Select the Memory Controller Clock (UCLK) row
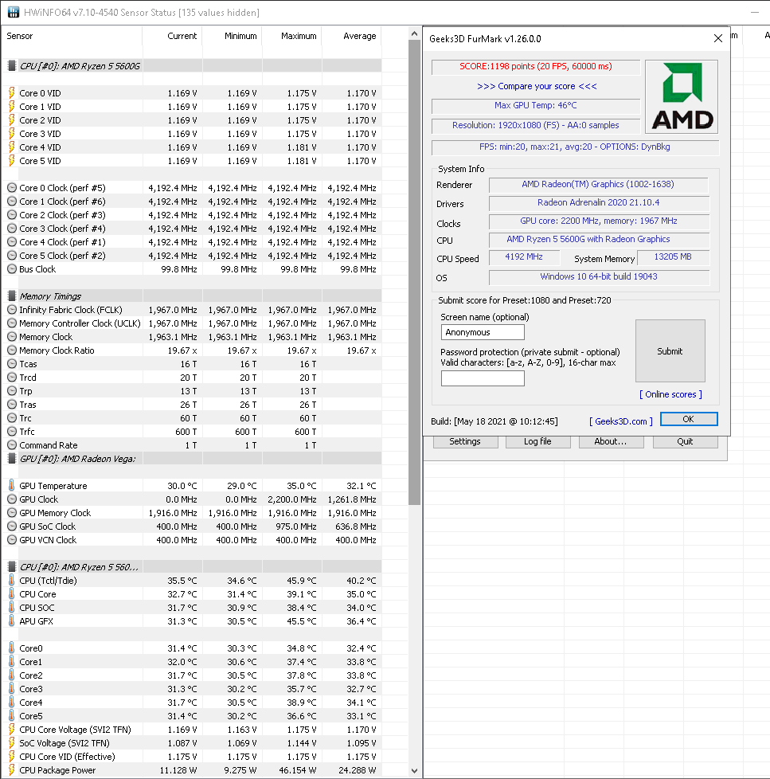Viewport: 770px width, 779px height. pyautogui.click(x=192, y=323)
